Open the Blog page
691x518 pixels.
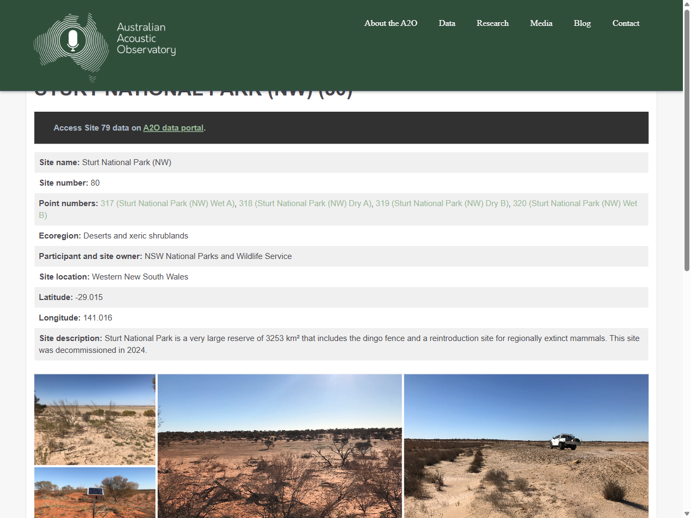point(582,23)
